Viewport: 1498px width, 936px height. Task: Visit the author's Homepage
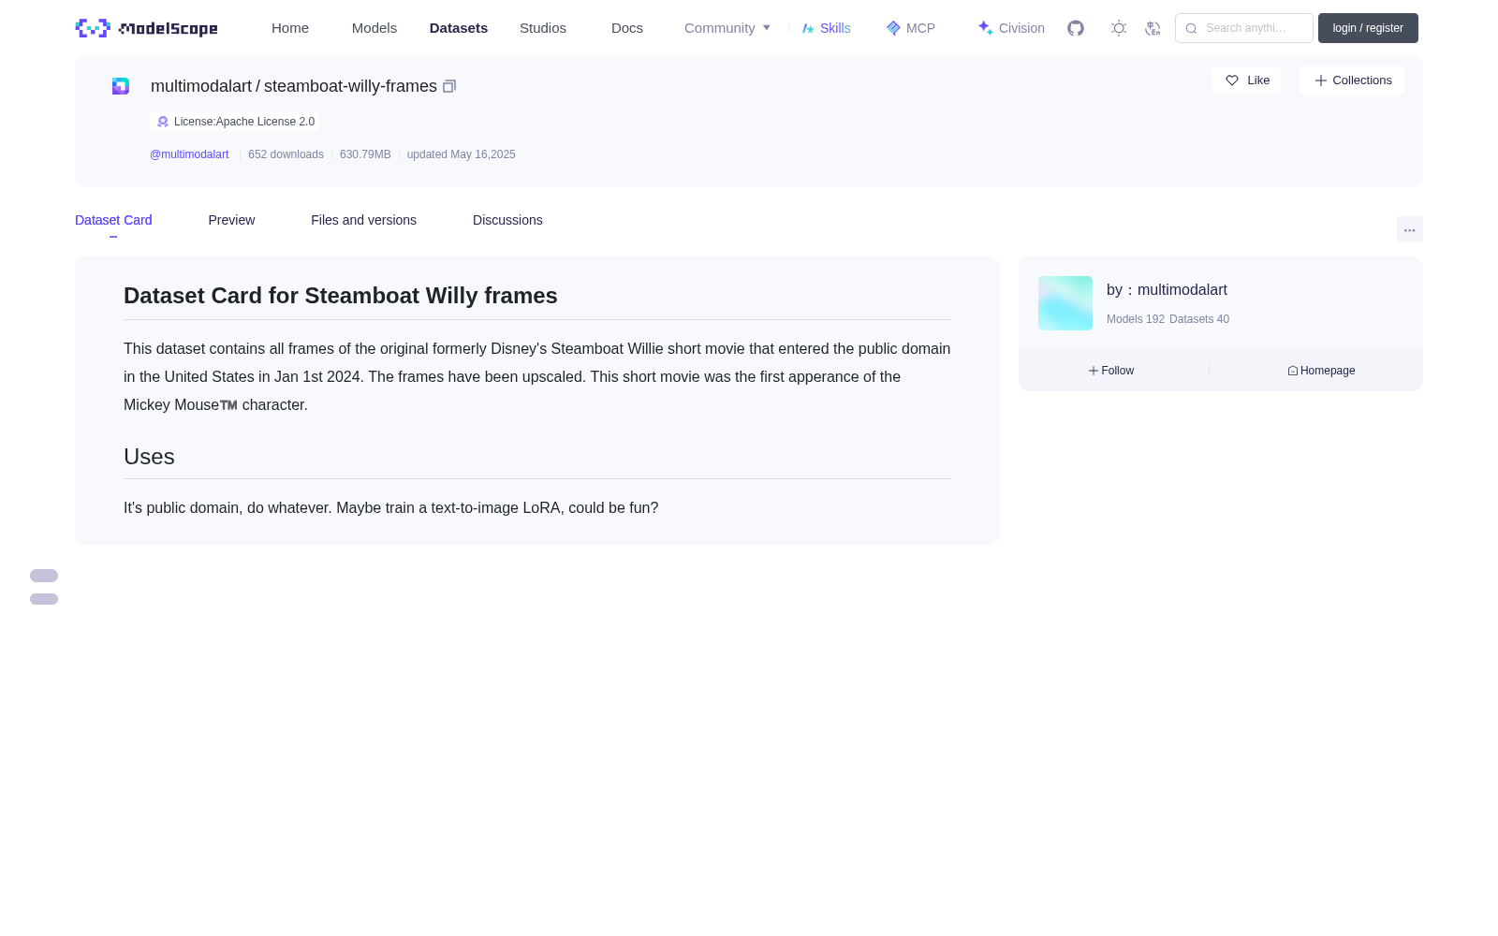[1321, 371]
